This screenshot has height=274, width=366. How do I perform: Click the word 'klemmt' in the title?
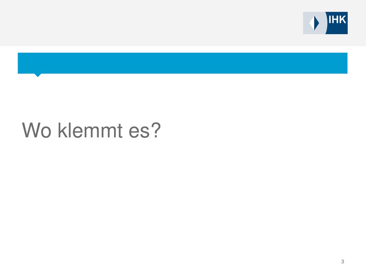coord(90,130)
